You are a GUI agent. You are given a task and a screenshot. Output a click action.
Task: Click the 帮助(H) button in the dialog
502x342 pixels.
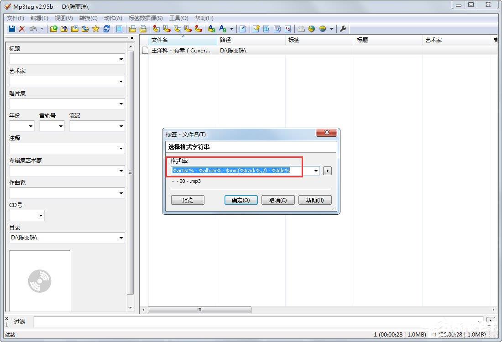pos(315,200)
